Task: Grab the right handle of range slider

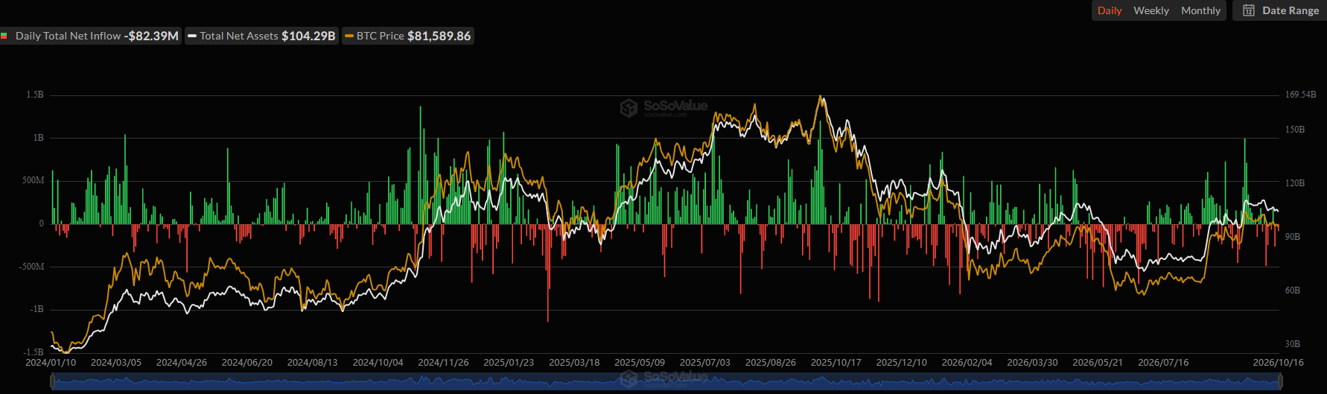Action: (x=1280, y=381)
